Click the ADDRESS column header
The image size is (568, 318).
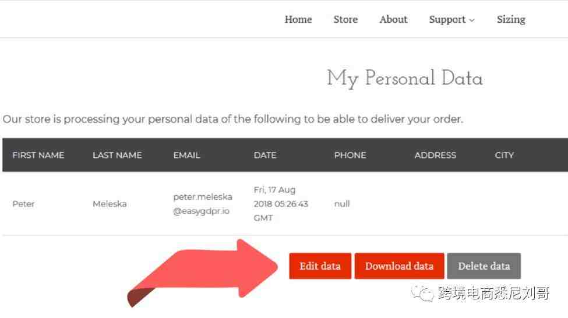435,155
